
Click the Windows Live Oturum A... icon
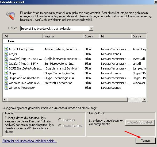click(6, 83)
